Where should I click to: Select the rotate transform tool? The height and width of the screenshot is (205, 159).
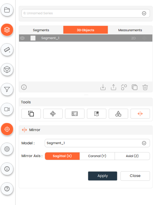point(53,114)
